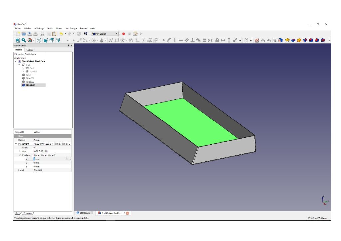
Task: Switch to axonometric view cube icon
Action: click(39, 40)
